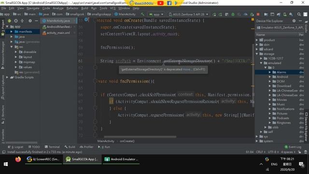
Task: Click the Android project view icon
Action: tap(9, 21)
